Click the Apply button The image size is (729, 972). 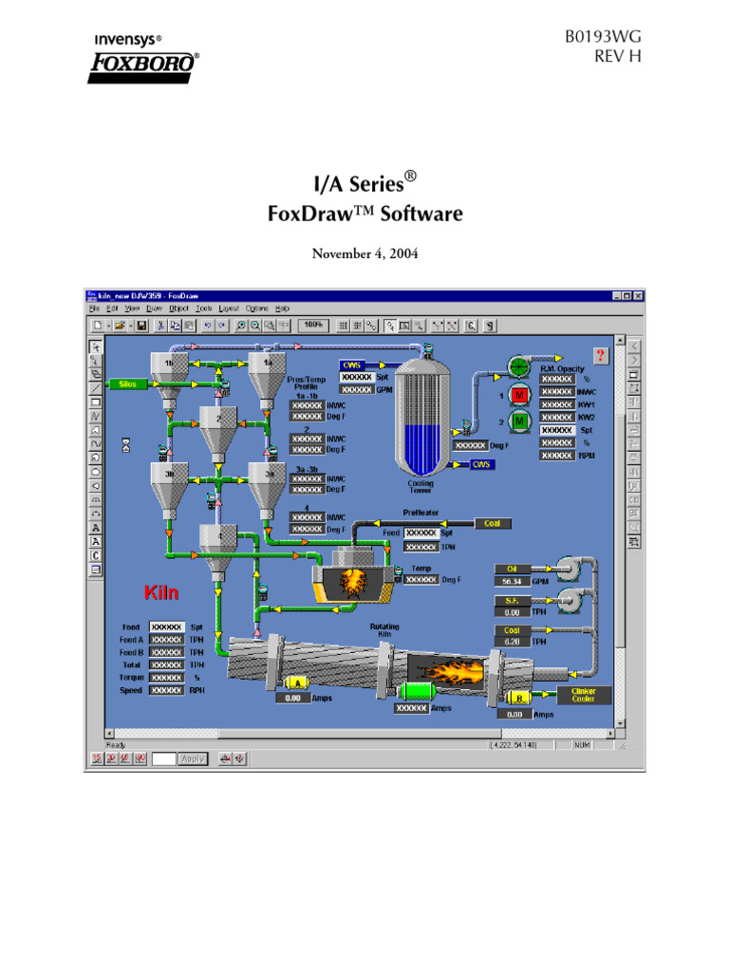(193, 758)
